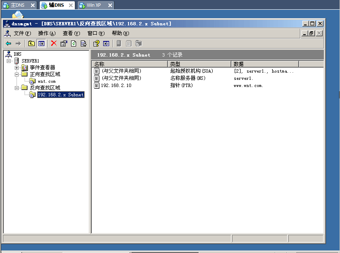The height and width of the screenshot is (253, 340).
Task: Click the Help question mark icon
Action: (x=96, y=44)
